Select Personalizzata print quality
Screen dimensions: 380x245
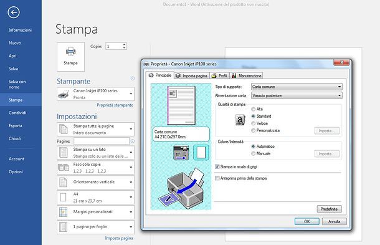tap(254, 130)
